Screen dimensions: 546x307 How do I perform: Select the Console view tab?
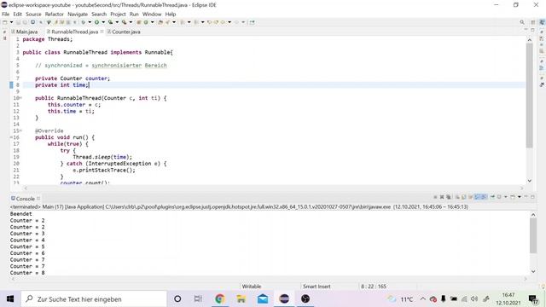[x=23, y=199]
